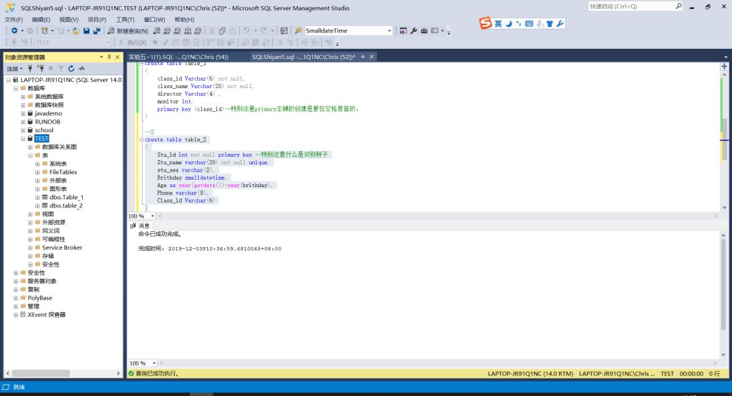Click the wrench properties icon in main toolbar

coord(413,31)
